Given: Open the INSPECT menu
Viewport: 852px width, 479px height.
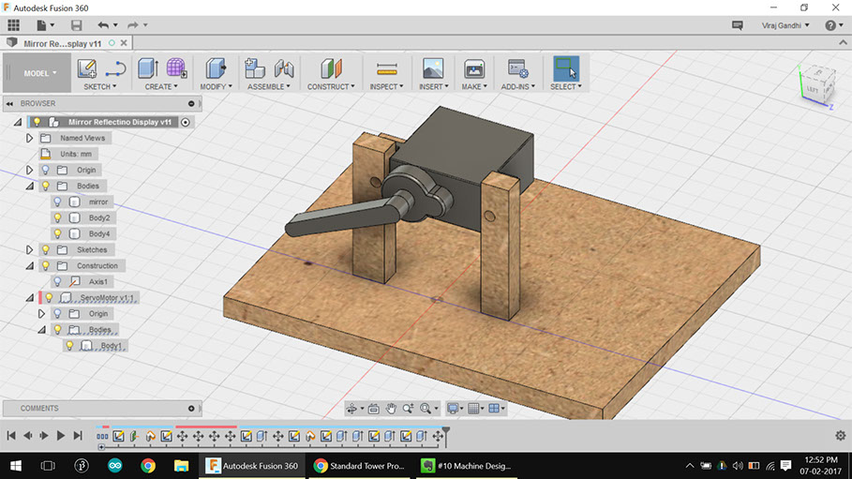Looking at the screenshot, I should pos(386,86).
